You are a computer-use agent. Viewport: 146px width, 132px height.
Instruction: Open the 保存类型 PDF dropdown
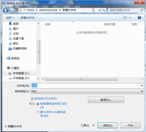click(87, 91)
